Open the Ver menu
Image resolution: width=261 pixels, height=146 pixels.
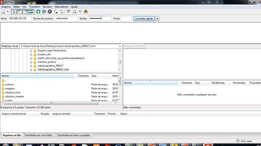(x=24, y=7)
